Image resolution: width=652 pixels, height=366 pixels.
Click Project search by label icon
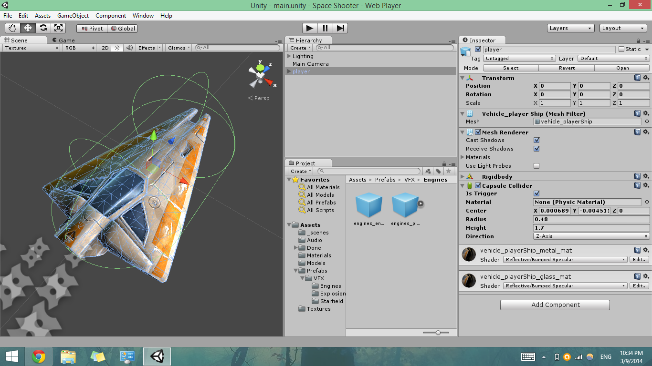tap(438, 171)
